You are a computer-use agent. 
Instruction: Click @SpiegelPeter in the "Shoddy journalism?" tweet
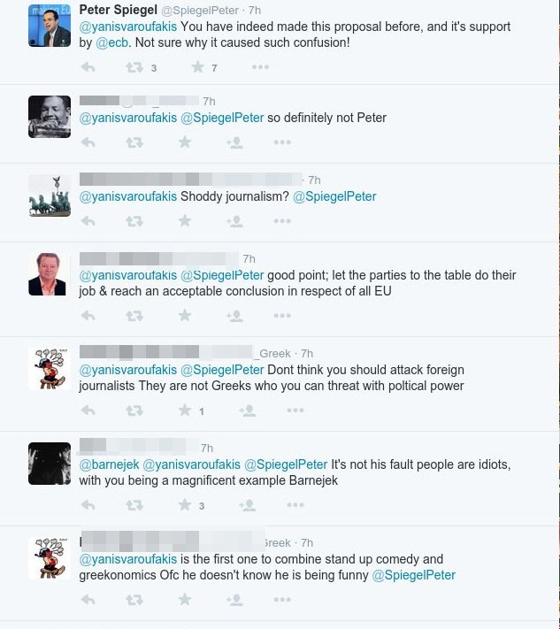[334, 196]
